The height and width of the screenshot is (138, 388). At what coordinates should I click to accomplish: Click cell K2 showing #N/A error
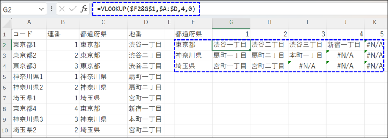click(x=375, y=45)
